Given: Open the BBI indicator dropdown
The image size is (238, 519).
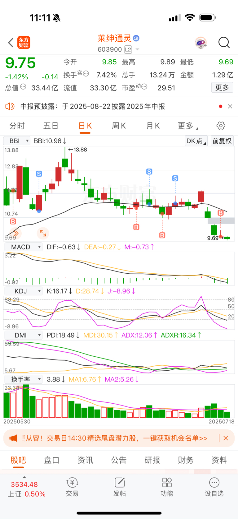Looking at the screenshot, I should pos(17,141).
